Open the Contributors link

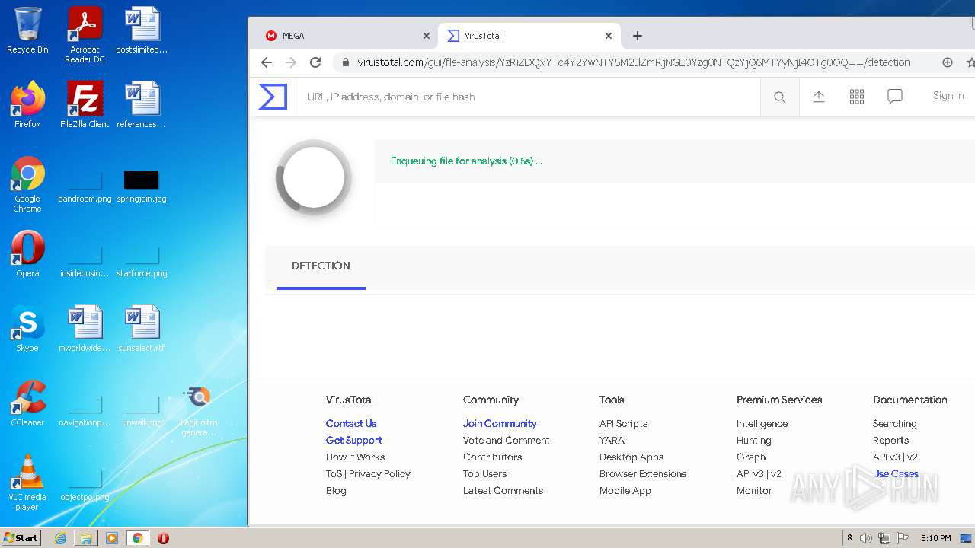492,457
